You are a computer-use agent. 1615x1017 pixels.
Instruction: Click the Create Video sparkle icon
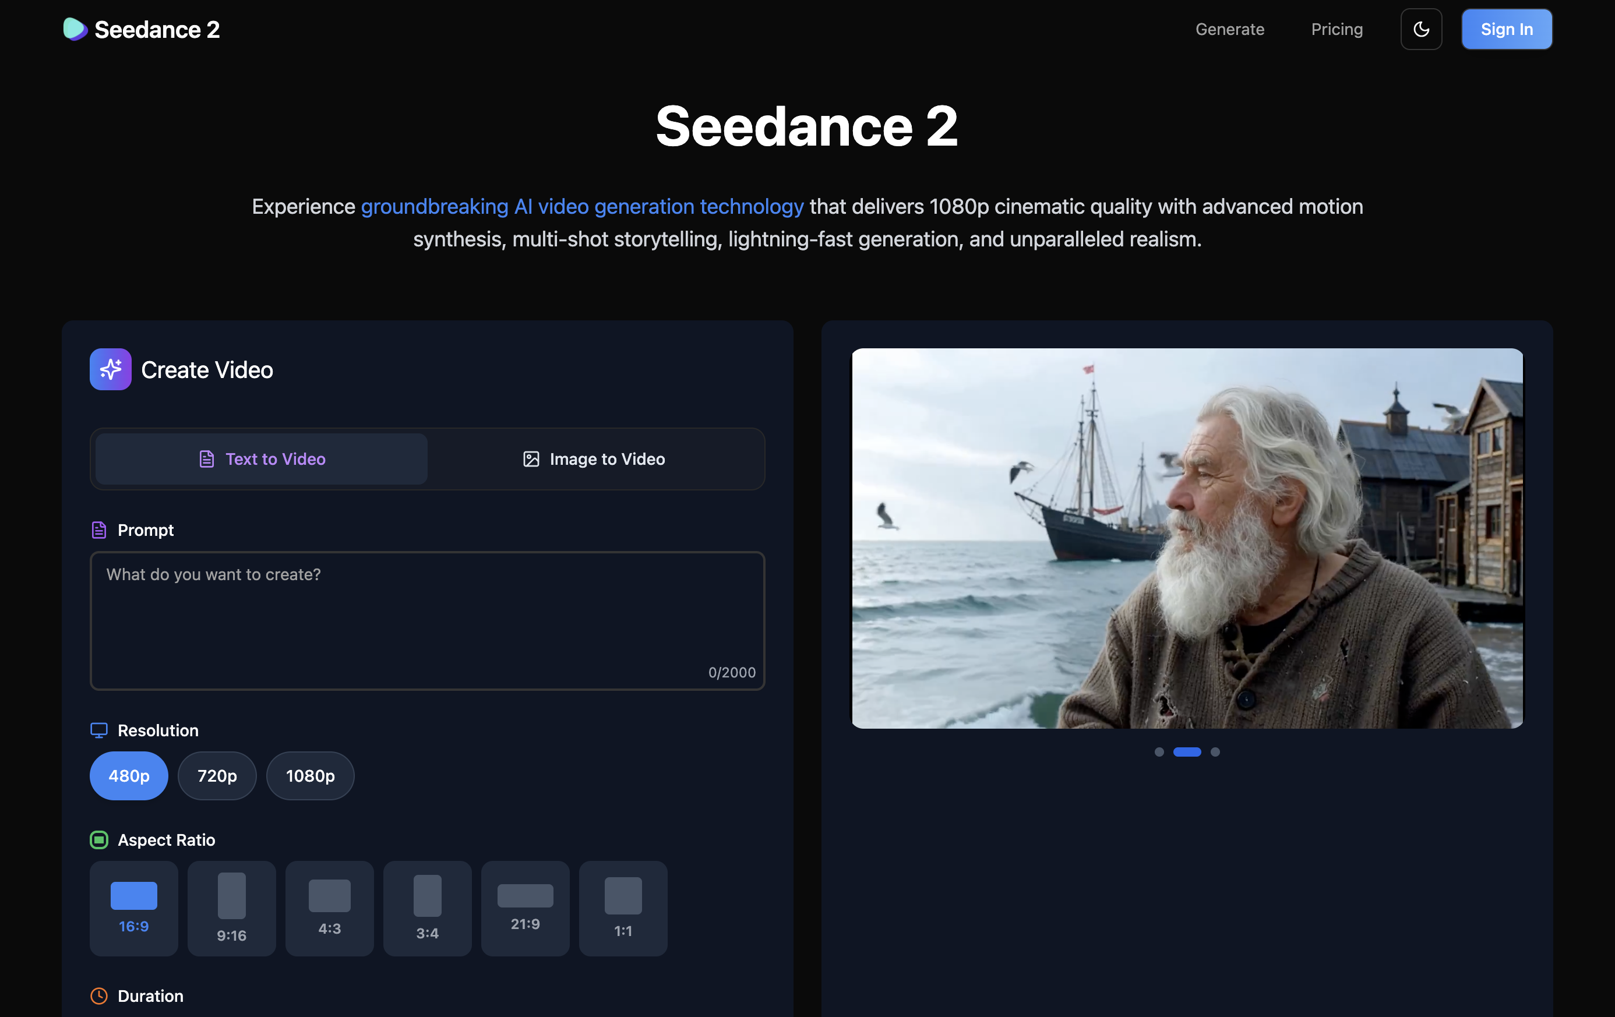[110, 369]
